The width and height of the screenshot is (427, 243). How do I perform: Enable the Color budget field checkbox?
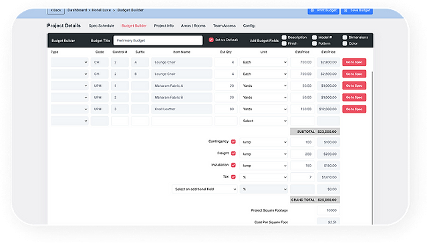pyautogui.click(x=345, y=43)
